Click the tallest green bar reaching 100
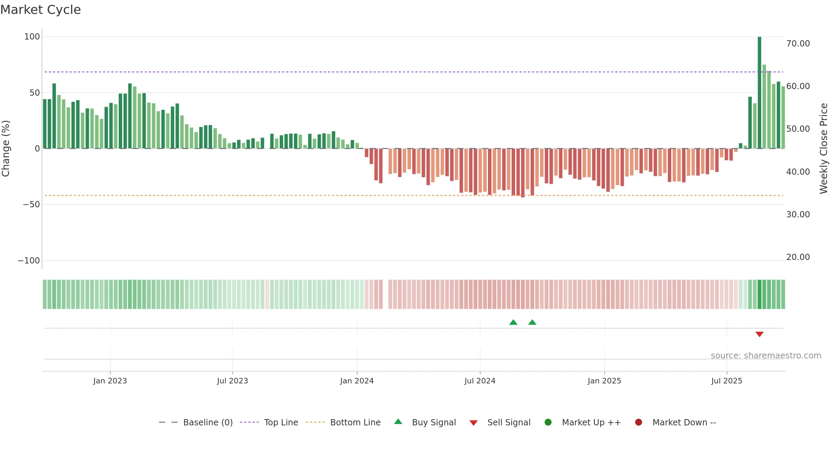The width and height of the screenshot is (833, 468). (759, 93)
